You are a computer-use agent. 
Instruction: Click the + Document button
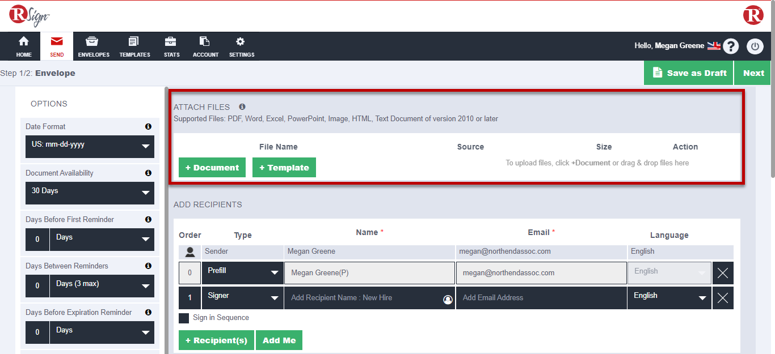coord(212,168)
